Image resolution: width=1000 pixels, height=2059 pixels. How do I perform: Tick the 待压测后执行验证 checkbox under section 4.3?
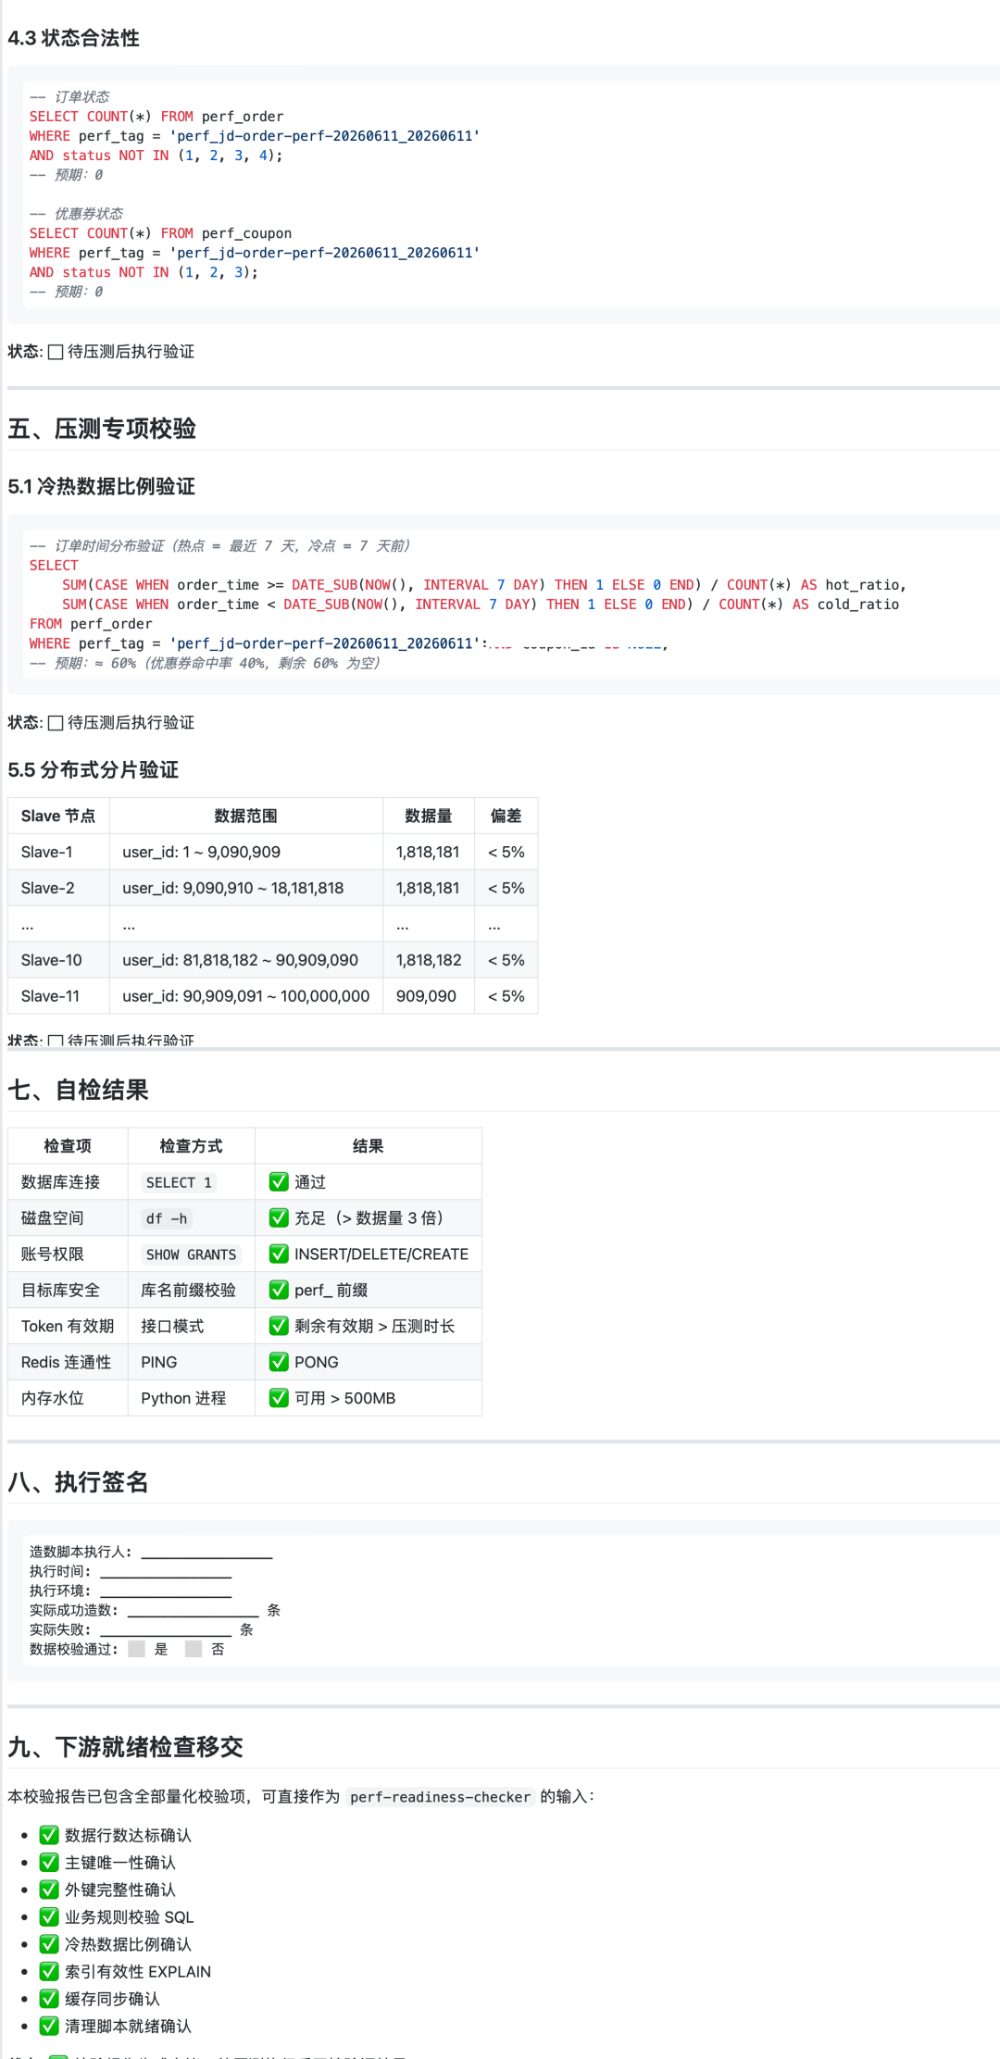tap(56, 352)
